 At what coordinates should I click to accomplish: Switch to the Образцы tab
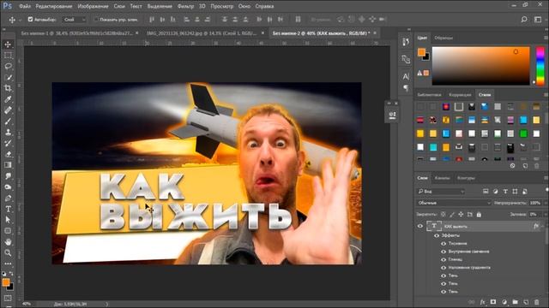click(443, 38)
